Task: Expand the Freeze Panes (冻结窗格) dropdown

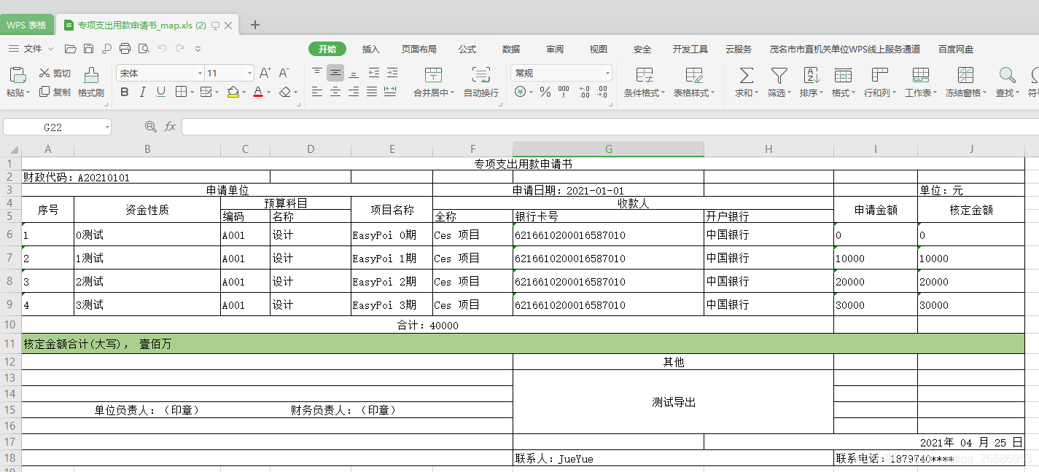Action: (984, 93)
